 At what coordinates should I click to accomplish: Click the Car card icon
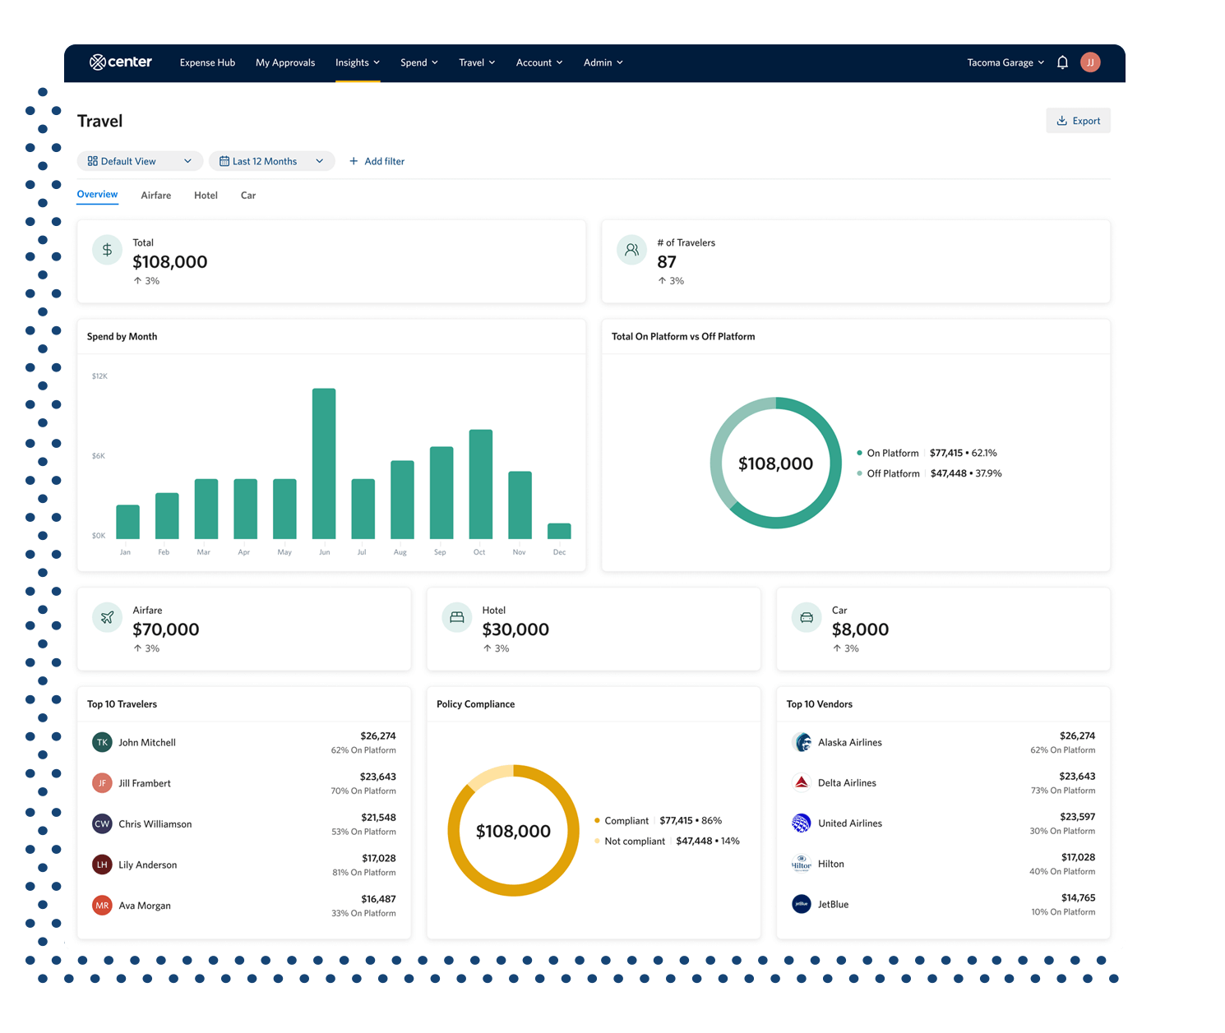pos(807,617)
